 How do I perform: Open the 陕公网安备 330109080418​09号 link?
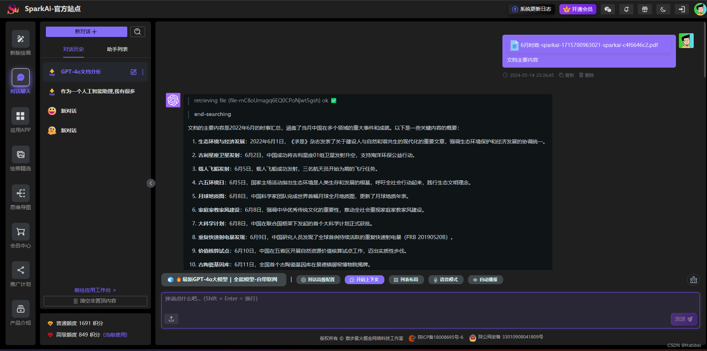tap(511, 337)
